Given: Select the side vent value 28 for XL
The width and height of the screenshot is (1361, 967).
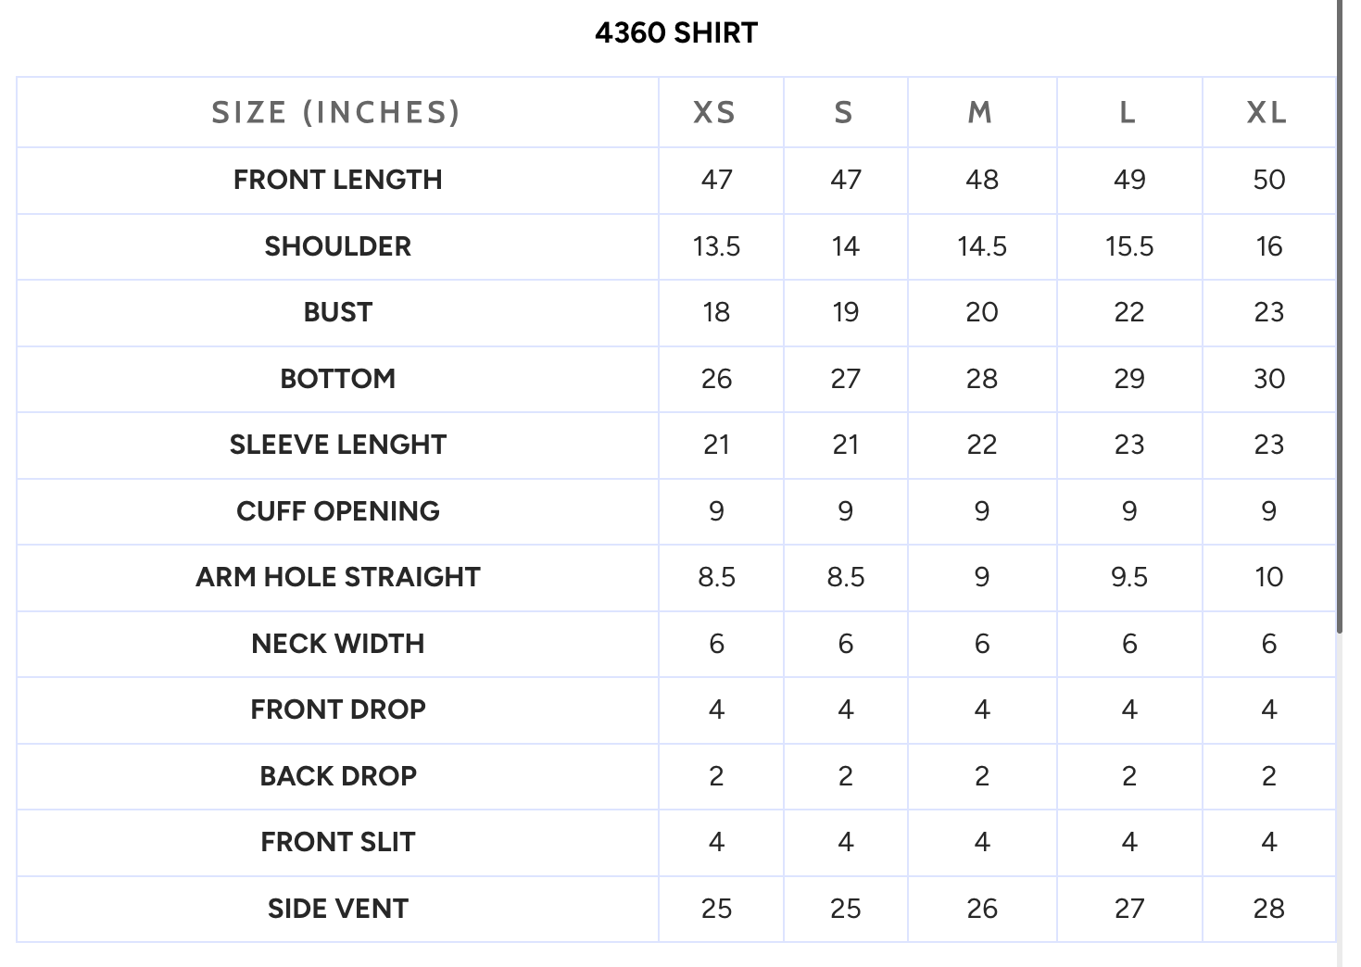Looking at the screenshot, I should 1268,909.
